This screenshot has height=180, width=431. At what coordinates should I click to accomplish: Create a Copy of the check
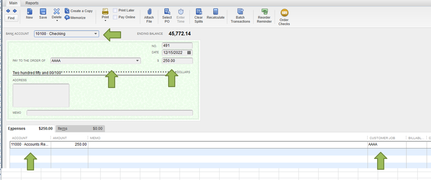(x=79, y=11)
